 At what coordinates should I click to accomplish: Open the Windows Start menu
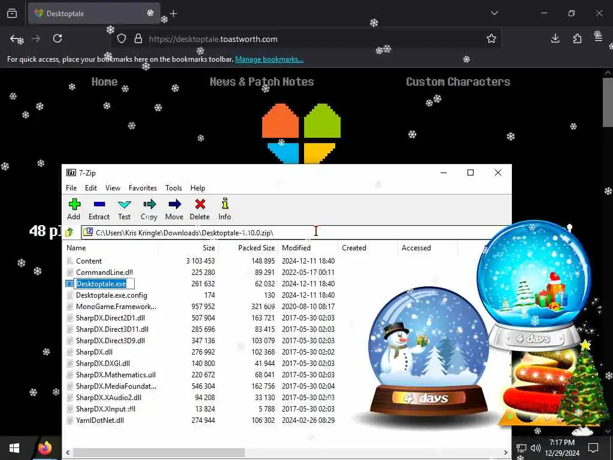click(14, 448)
